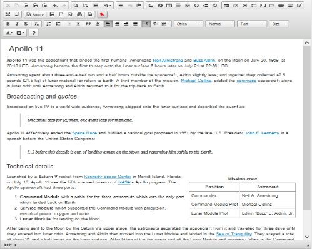
Task: Insert a link with the Link icon
Action: click(121, 6)
